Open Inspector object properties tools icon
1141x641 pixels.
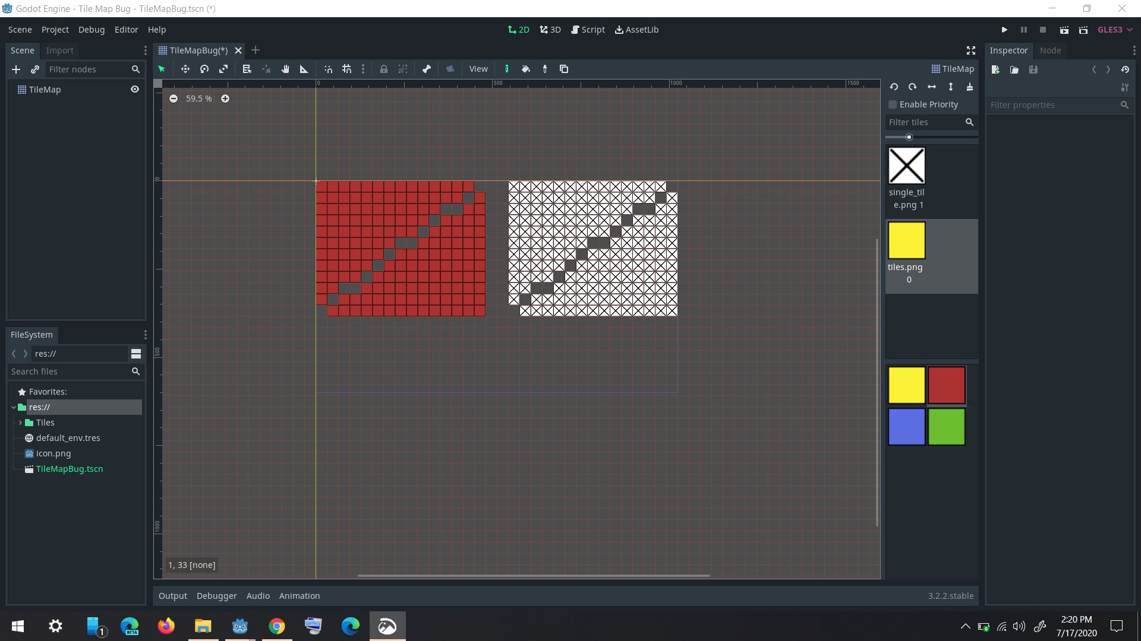[x=1124, y=87]
